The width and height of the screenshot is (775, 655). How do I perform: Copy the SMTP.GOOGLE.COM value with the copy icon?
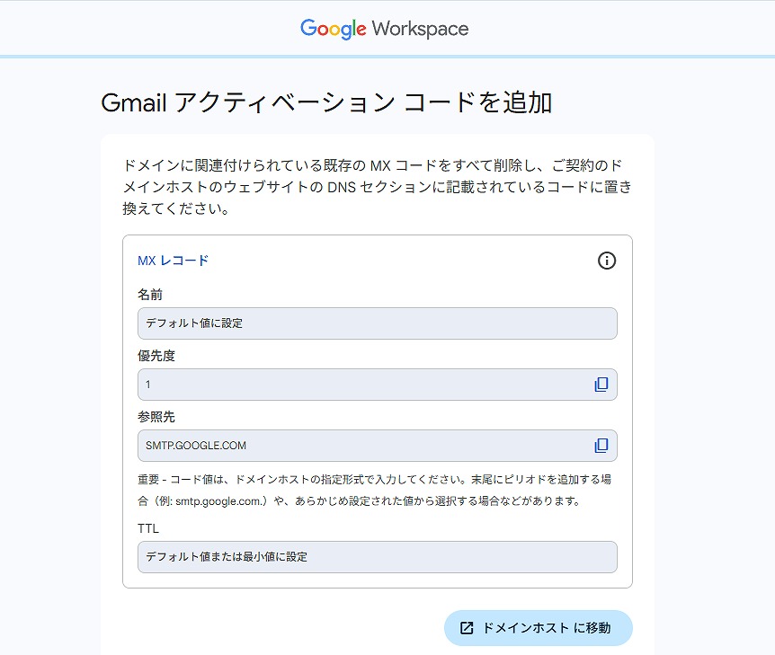click(601, 446)
